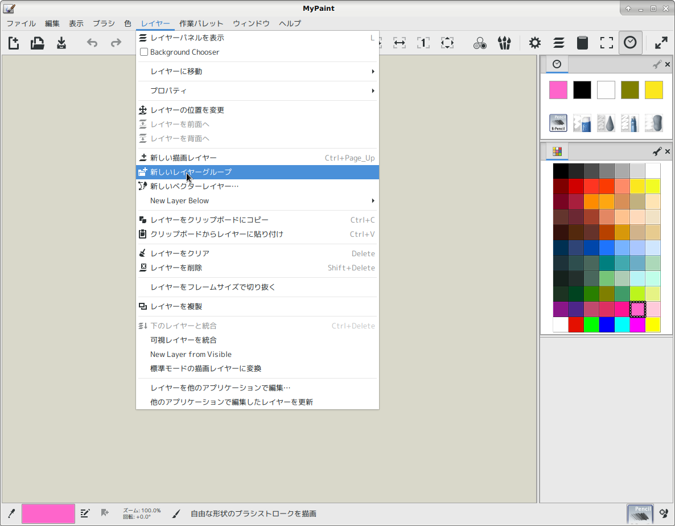Choose New Layer from Visible
This screenshot has height=526, width=675.
point(191,354)
